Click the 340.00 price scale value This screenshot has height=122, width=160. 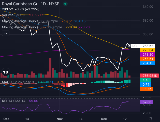148,7
